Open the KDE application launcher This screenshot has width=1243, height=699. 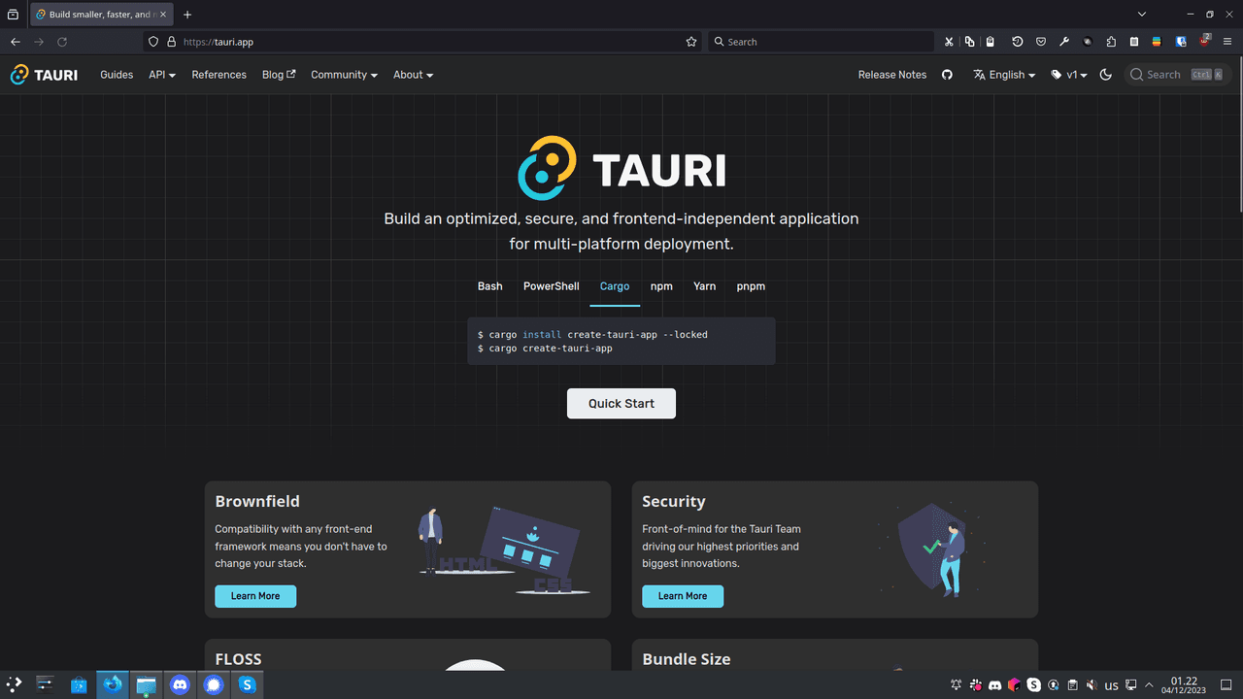pyautogui.click(x=15, y=684)
